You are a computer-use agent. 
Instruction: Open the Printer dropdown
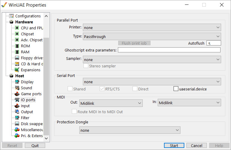(x=152, y=28)
